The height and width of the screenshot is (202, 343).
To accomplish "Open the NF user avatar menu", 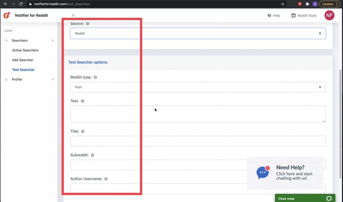I will point(329,15).
